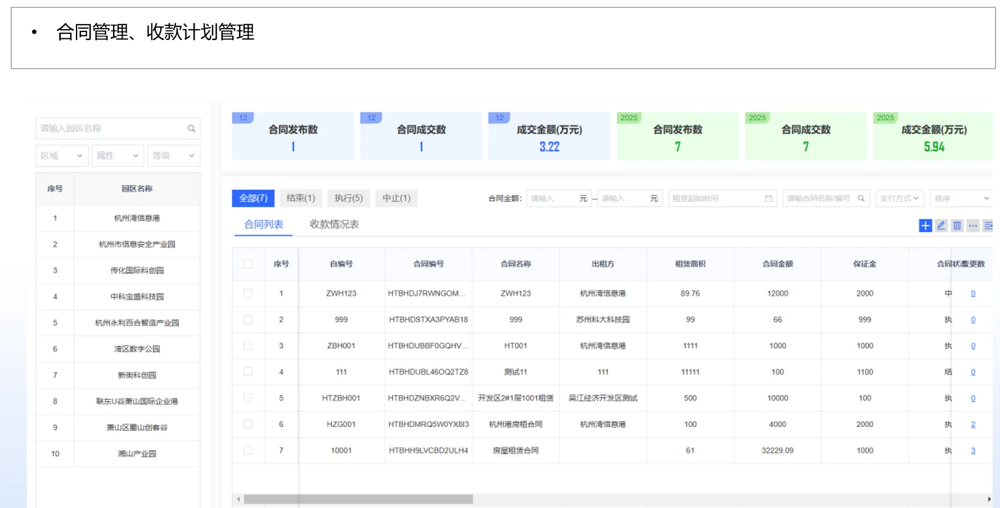1000x508 pixels.
Task: Click the search icon in contract name field
Action: click(x=861, y=198)
